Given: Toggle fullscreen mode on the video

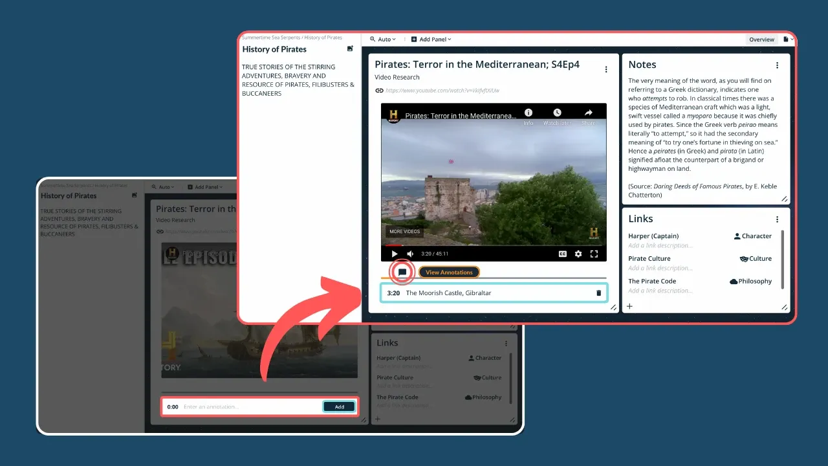Looking at the screenshot, I should pos(594,254).
